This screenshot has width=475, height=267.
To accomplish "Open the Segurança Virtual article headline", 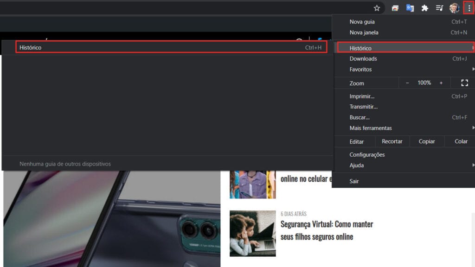I will (x=327, y=230).
